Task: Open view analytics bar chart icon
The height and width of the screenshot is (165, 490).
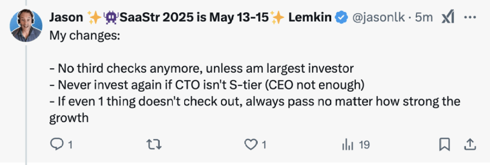Action: pyautogui.click(x=348, y=145)
